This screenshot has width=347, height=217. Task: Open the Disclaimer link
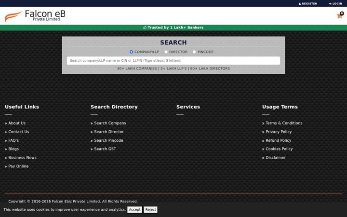[x=276, y=158]
